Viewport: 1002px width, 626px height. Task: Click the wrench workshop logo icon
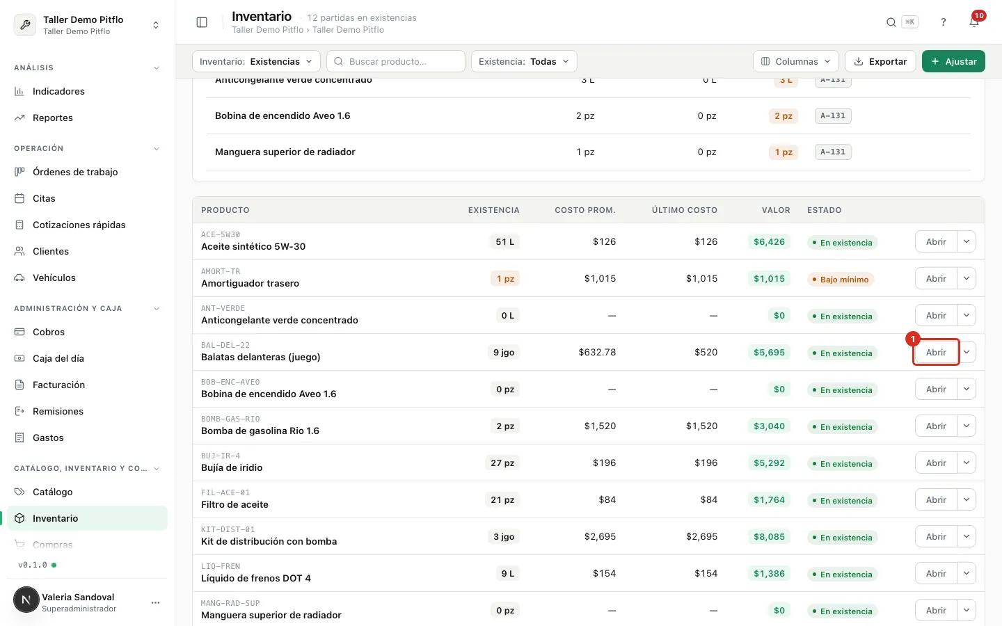tap(25, 25)
